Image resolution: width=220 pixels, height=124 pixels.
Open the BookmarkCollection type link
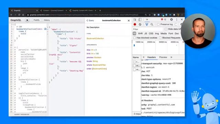point(95,38)
